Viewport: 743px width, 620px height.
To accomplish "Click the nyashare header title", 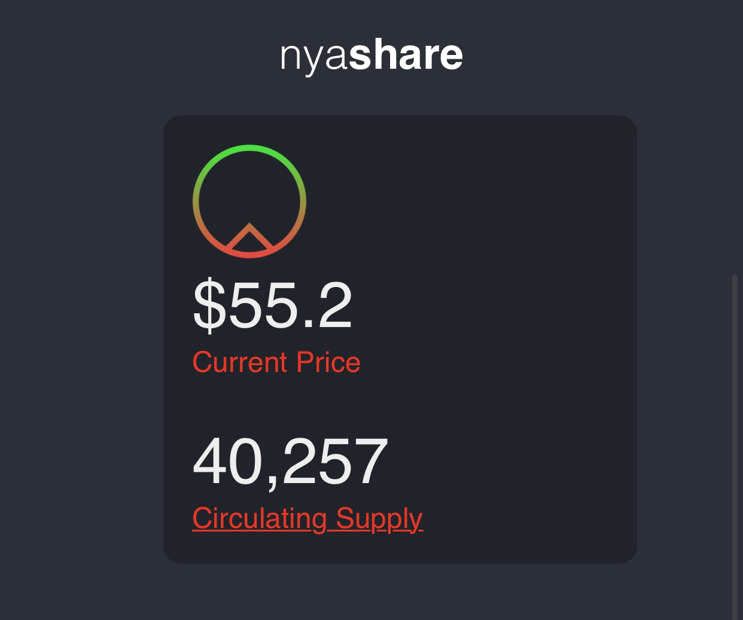I will coord(371,54).
